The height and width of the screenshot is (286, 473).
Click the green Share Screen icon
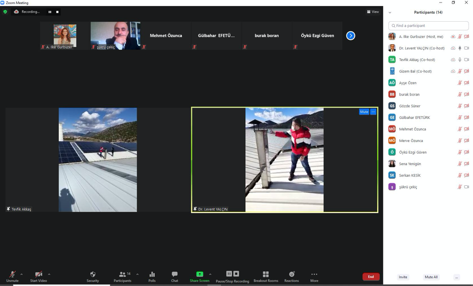click(x=199, y=274)
